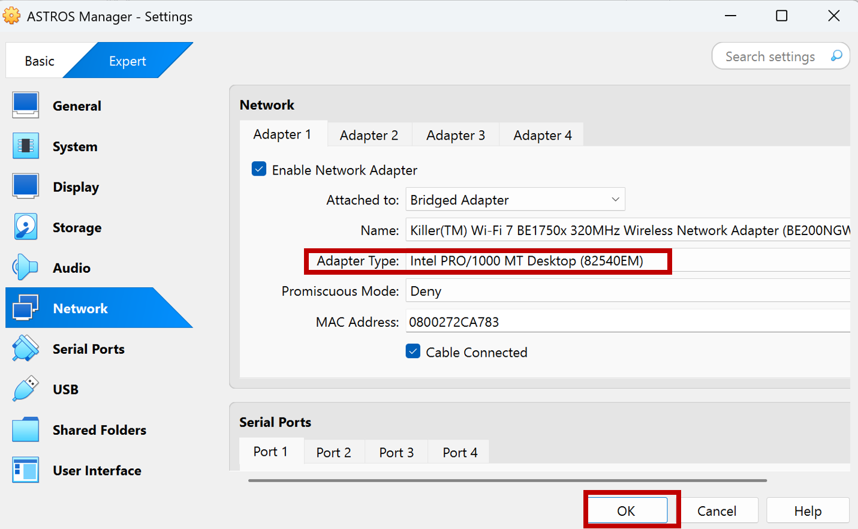Image resolution: width=858 pixels, height=529 pixels.
Task: Select the Display screen icon
Action: (x=25, y=187)
